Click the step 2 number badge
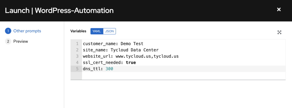The width and height of the screenshot is (292, 108). point(8,41)
